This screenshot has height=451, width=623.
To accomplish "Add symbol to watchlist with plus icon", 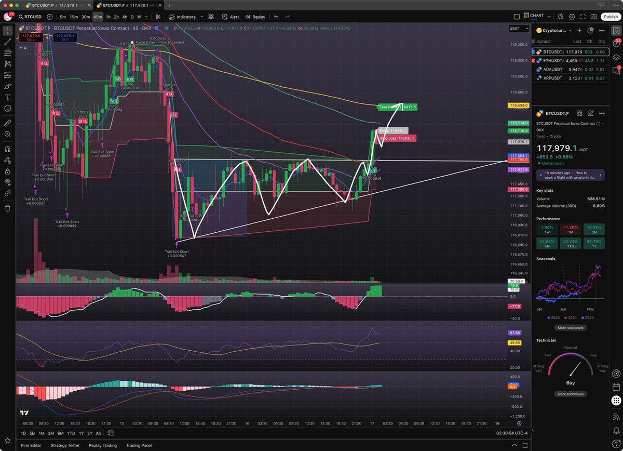I will (x=579, y=31).
